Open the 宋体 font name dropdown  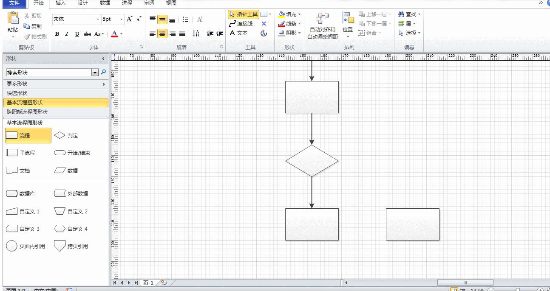(x=97, y=19)
